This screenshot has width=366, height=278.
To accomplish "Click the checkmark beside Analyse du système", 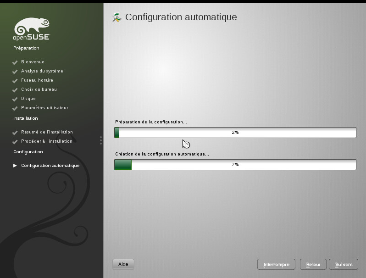I will [x=15, y=72].
